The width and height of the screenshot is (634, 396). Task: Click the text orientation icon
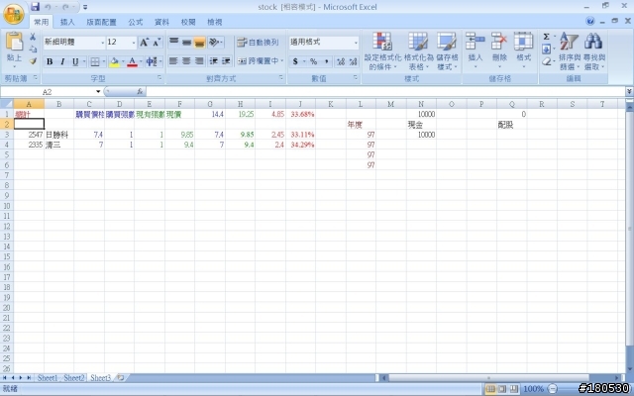pyautogui.click(x=215, y=42)
